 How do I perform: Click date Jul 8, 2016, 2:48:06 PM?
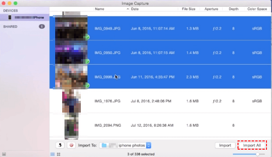[x=151, y=101]
